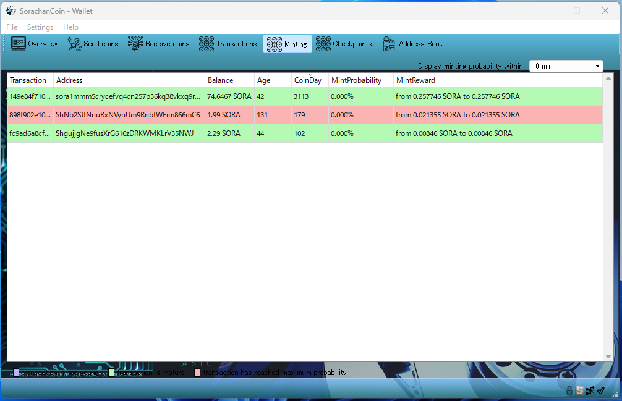The image size is (622, 401).
Task: Click the MintReward column header
Action: pos(415,80)
